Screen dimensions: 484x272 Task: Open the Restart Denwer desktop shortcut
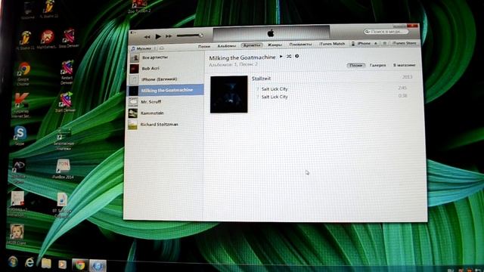pos(67,73)
